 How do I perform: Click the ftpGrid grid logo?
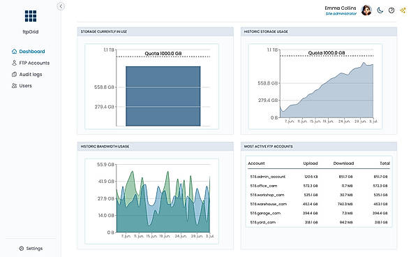pos(31,16)
